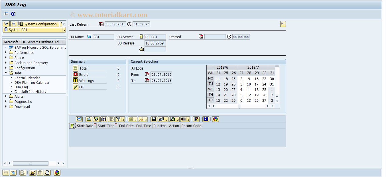Click the color wheel icon in log toolbar

[x=216, y=119]
